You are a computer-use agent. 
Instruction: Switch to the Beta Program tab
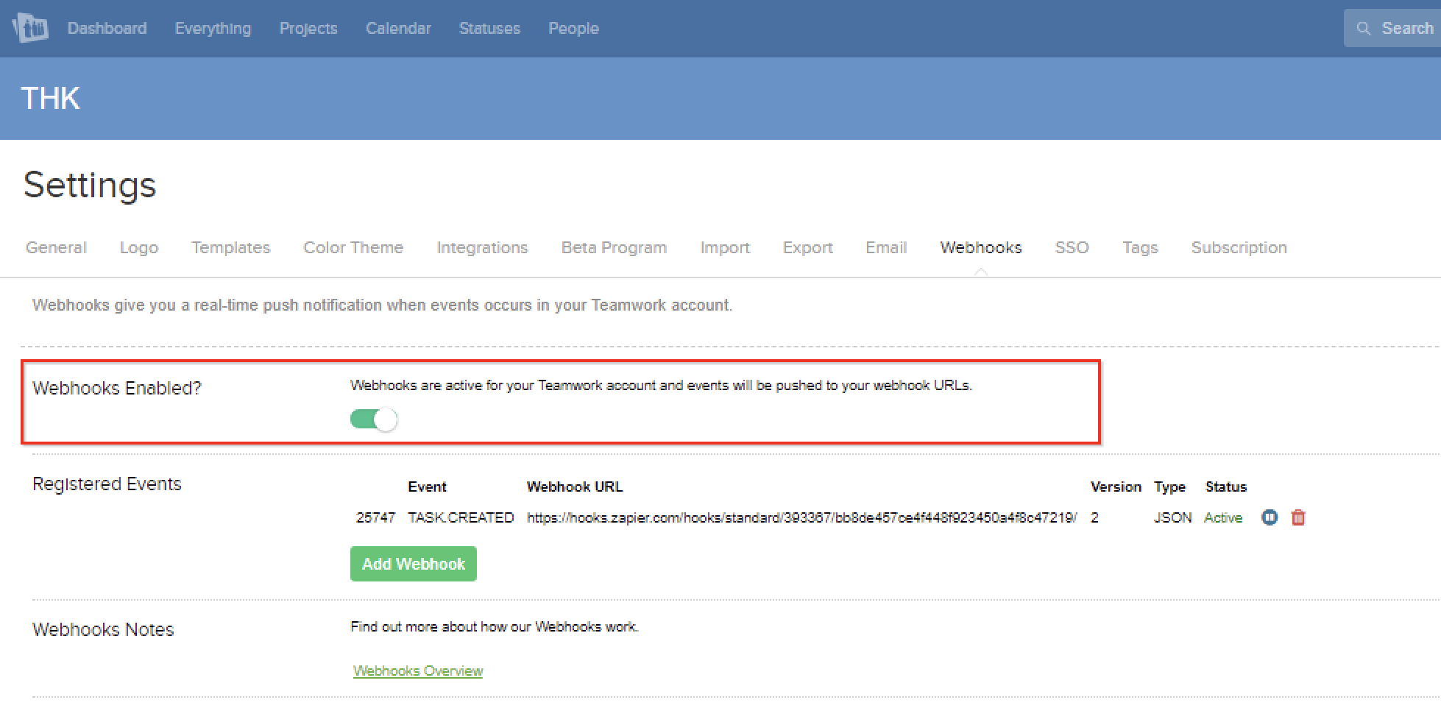pos(614,247)
